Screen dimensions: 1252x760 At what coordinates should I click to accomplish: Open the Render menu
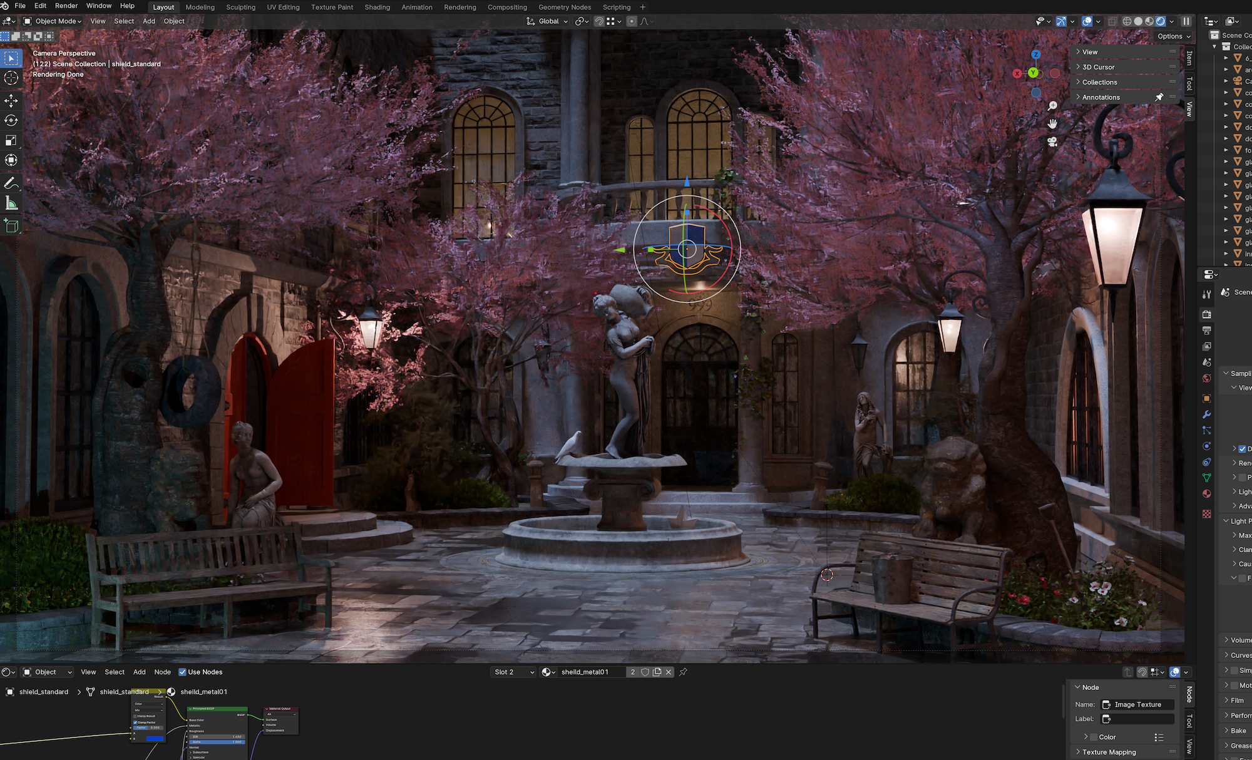(x=66, y=6)
